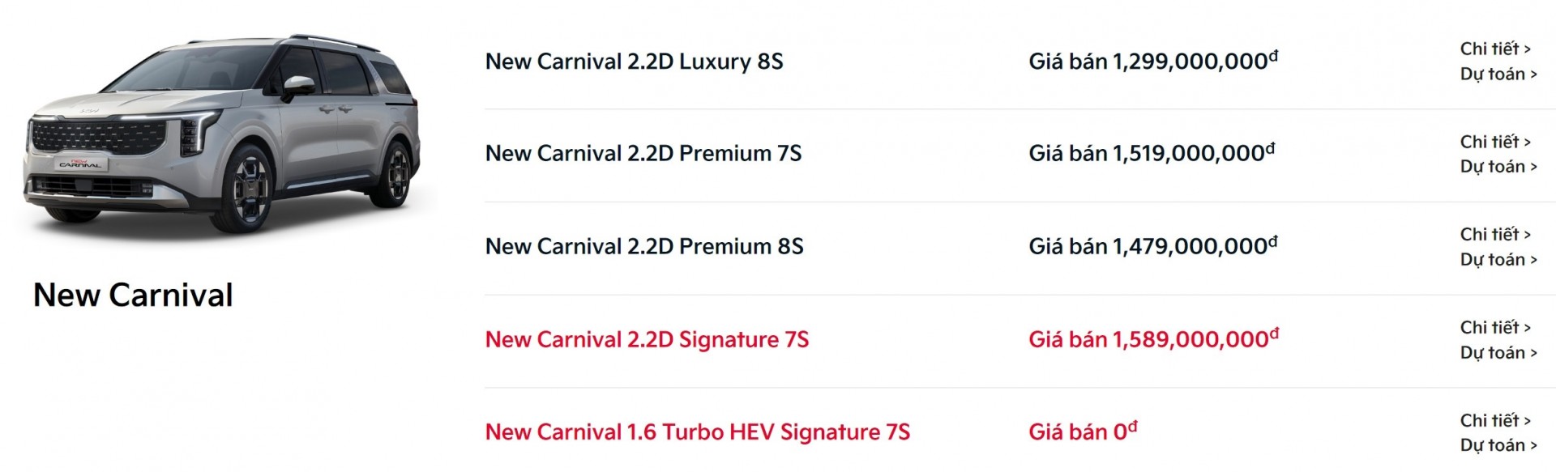1556x472 pixels.
Task: Open Chi tiết for Carnival 2.2D Premium 7S
Action: pyautogui.click(x=1495, y=142)
